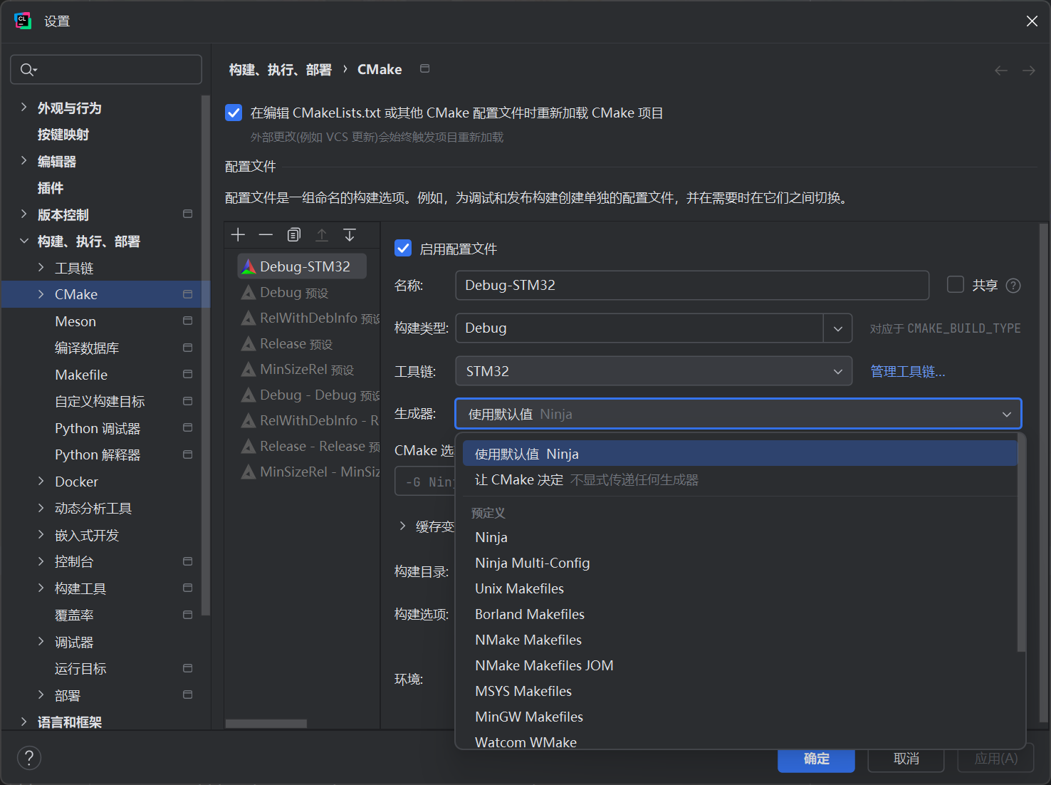The width and height of the screenshot is (1051, 785).
Task: Expand 语言和框架 tree node
Action: [23, 722]
